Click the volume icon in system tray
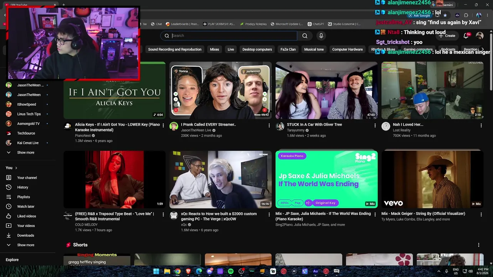The width and height of the screenshot is (493, 277). (x=471, y=271)
